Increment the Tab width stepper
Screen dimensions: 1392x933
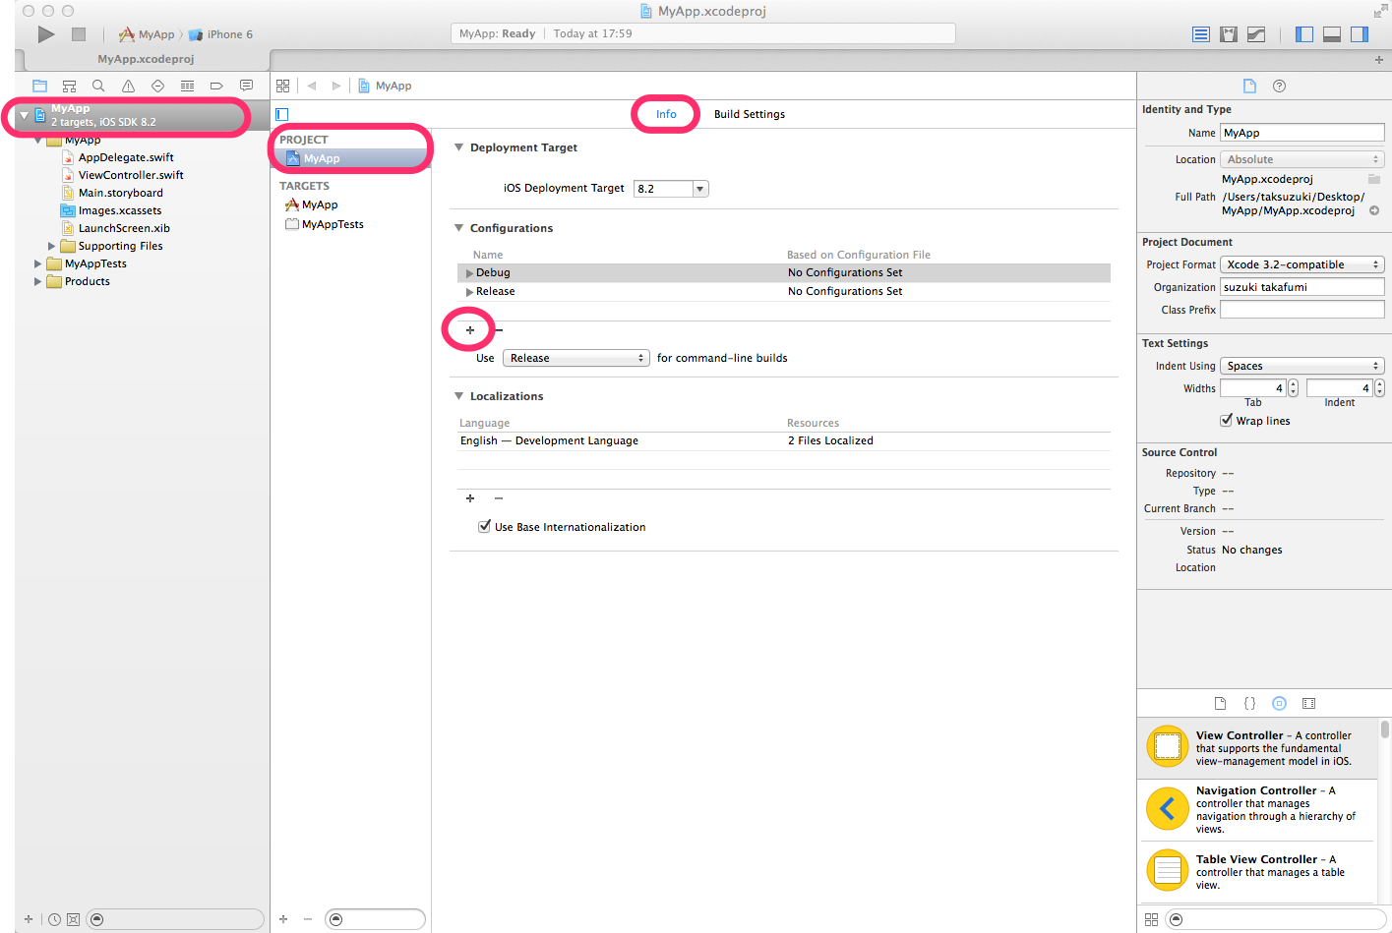coord(1293,384)
